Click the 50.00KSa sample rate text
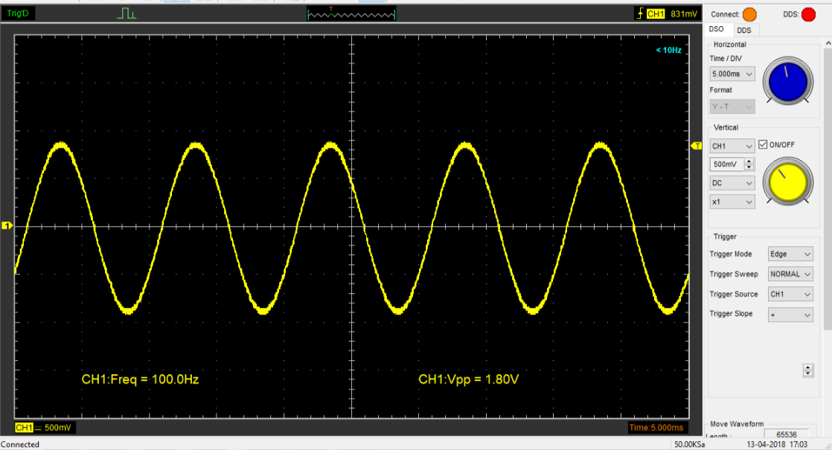832x450 pixels. (x=689, y=444)
